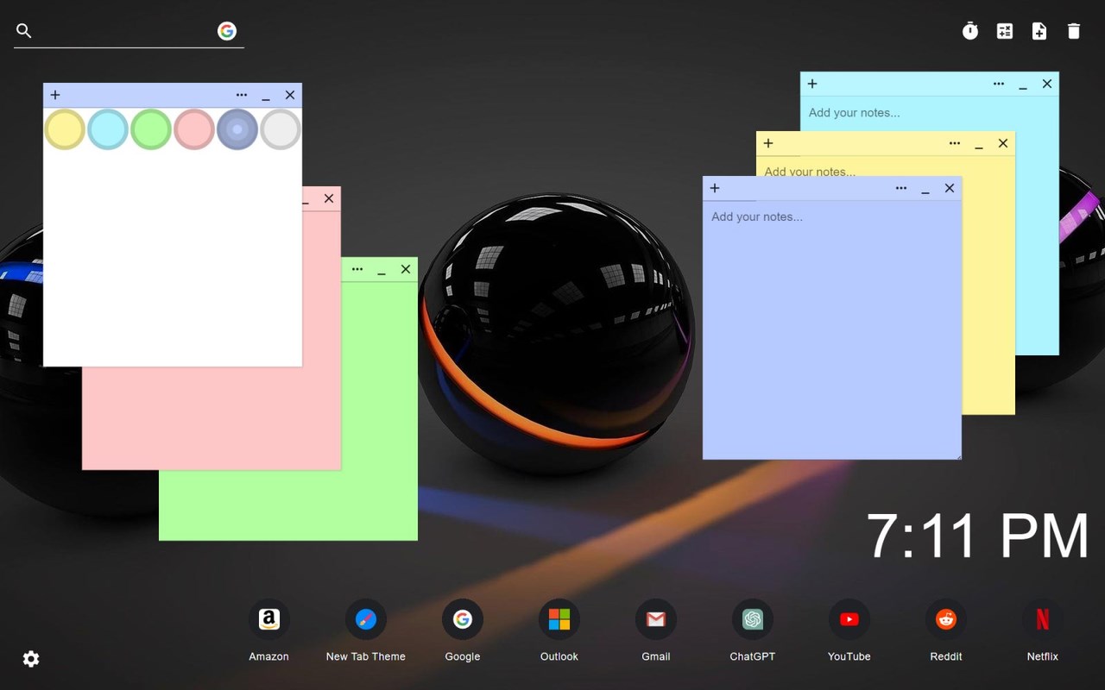Viewport: 1105px width, 690px height.
Task: Click plus button on white note
Action: pos(55,95)
